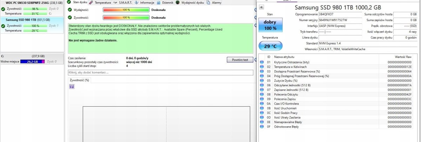421x142 pixels.
Task: Click the 'Nie jest wymagane żadne działanie.' message
Action: [93, 40]
